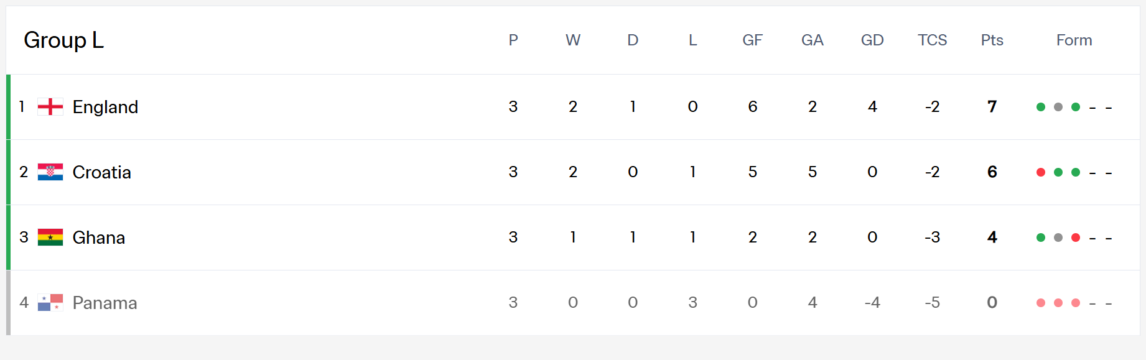Open the England team link
Viewport: 1146px width, 360px height.
click(105, 107)
